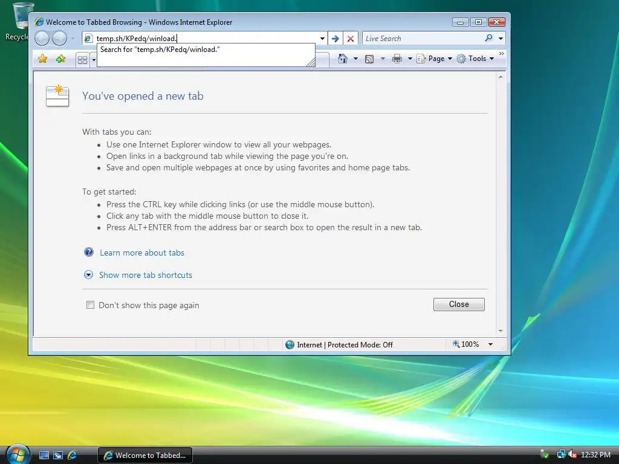The height and width of the screenshot is (464, 619).
Task: Click the blue help question mark icon
Action: tap(89, 252)
